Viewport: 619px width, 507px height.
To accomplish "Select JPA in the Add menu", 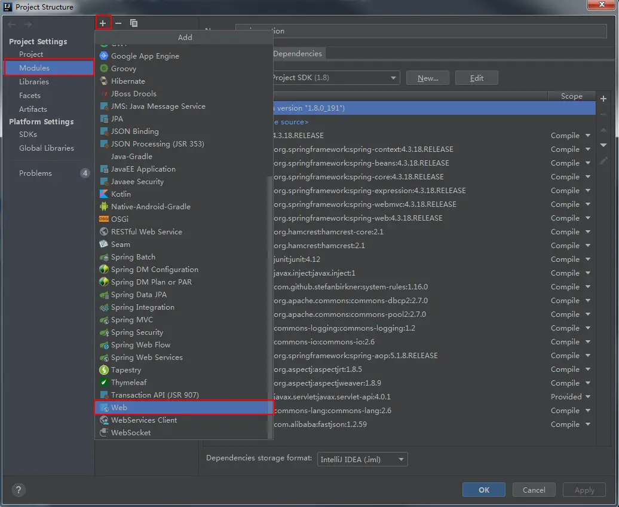I will (182, 118).
